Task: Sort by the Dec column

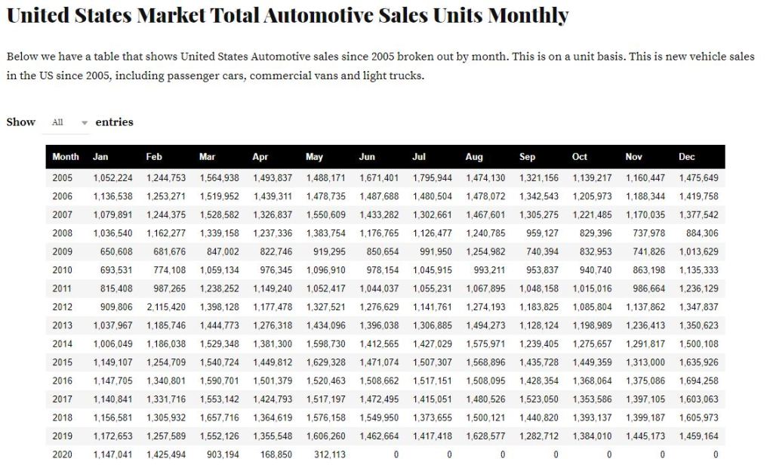Action: click(686, 157)
